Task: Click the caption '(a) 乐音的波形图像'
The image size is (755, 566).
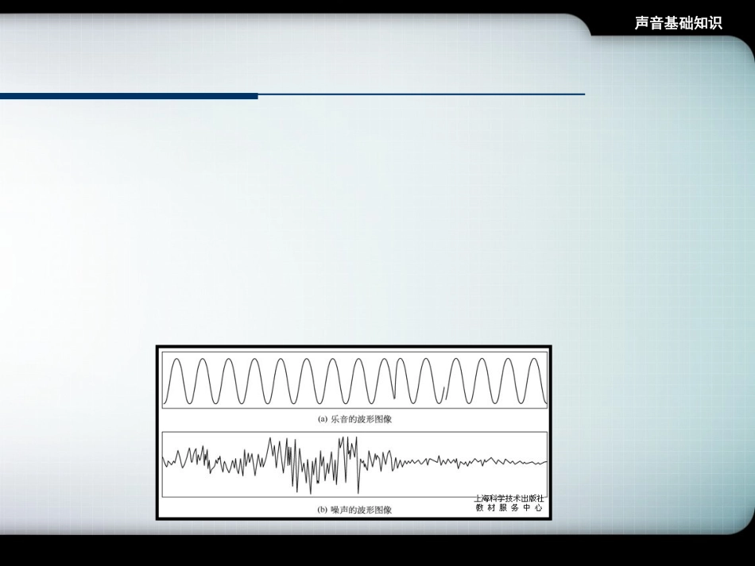Action: pos(355,419)
